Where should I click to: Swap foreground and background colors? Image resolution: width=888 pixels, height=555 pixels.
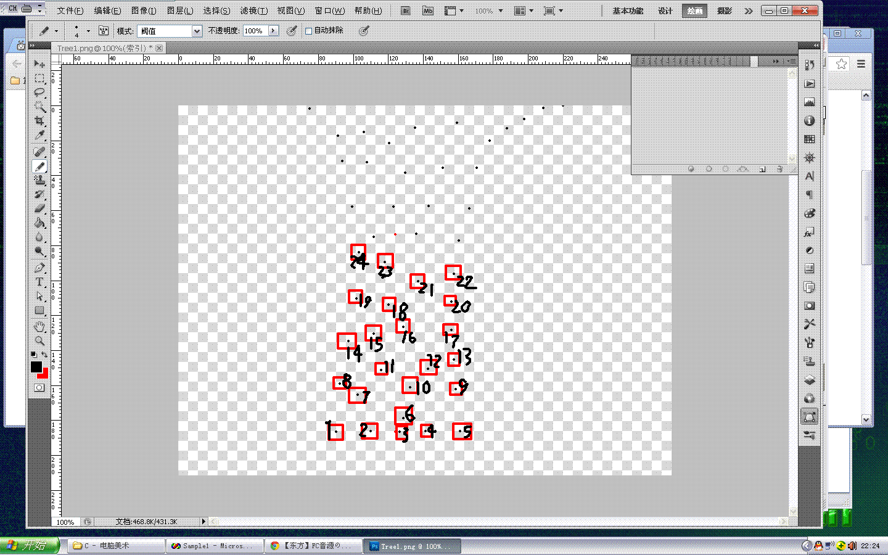pos(44,355)
